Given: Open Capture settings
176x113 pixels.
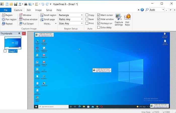Looking at the screenshot, I should pyautogui.click(x=119, y=20).
